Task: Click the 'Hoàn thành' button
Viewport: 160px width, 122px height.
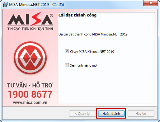Action: (111, 114)
